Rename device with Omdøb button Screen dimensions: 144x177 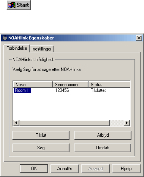103,147
